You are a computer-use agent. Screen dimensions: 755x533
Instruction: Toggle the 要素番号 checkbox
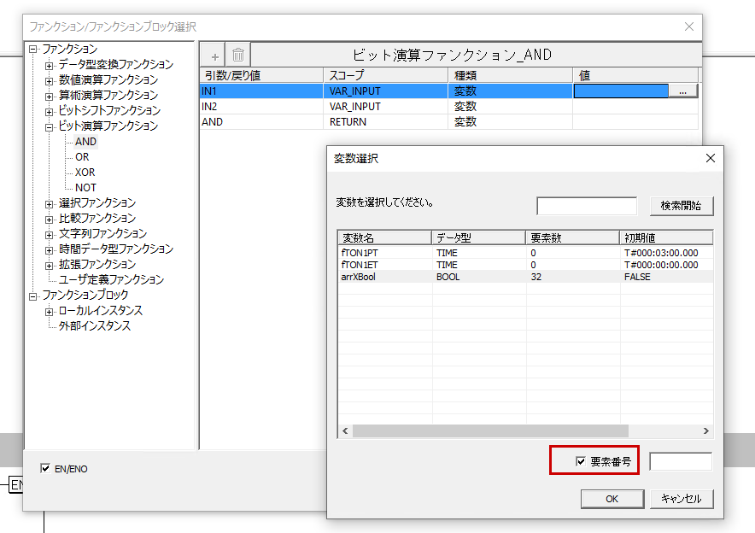click(x=581, y=461)
